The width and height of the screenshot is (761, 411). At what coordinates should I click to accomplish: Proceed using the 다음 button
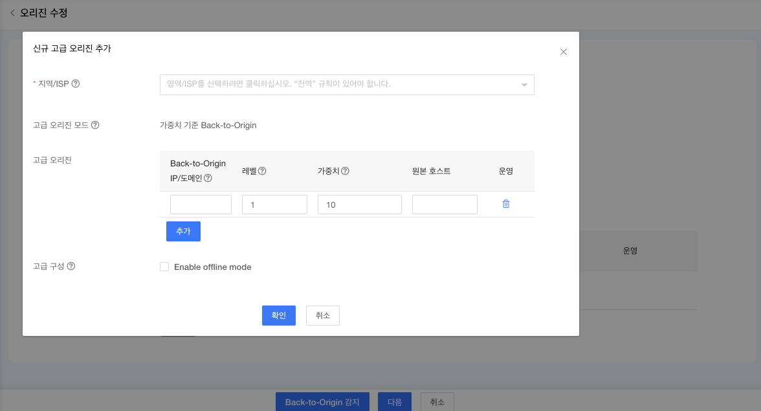395,401
